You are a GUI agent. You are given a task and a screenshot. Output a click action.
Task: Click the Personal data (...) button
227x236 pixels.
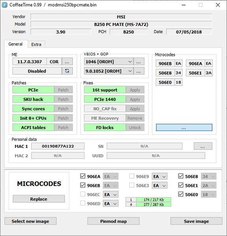click(203, 146)
